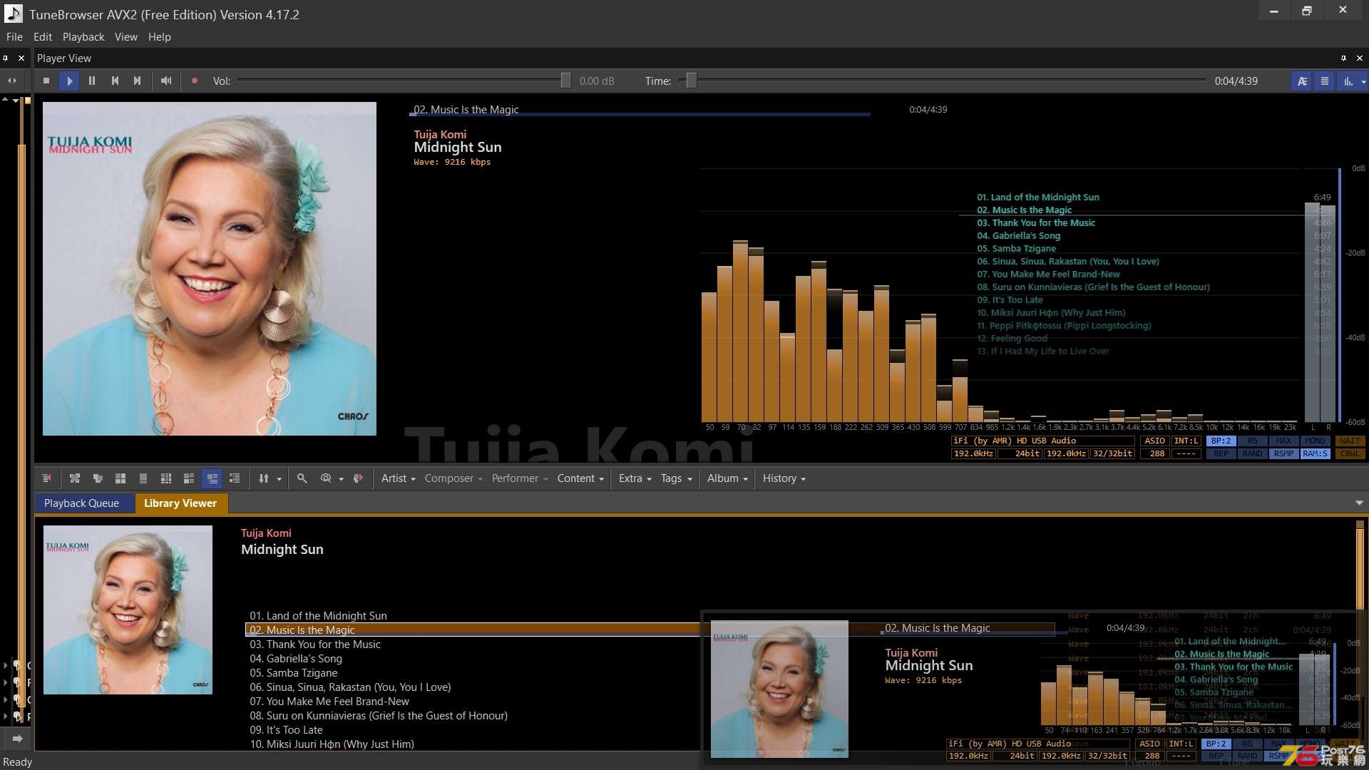1369x770 pixels.
Task: Select the single column view icon
Action: coord(143,478)
